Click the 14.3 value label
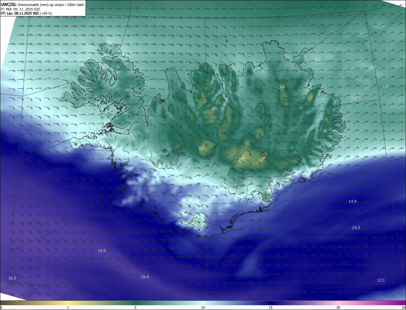The height and width of the screenshot is (310, 406). pos(356,228)
